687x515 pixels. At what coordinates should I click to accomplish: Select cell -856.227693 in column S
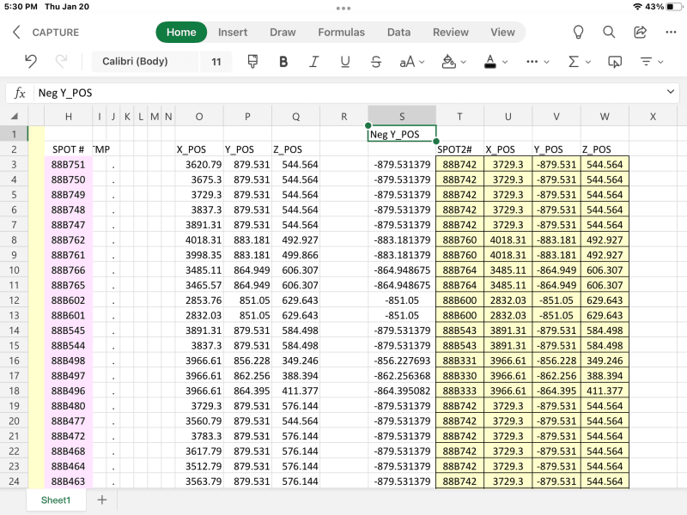(x=402, y=360)
